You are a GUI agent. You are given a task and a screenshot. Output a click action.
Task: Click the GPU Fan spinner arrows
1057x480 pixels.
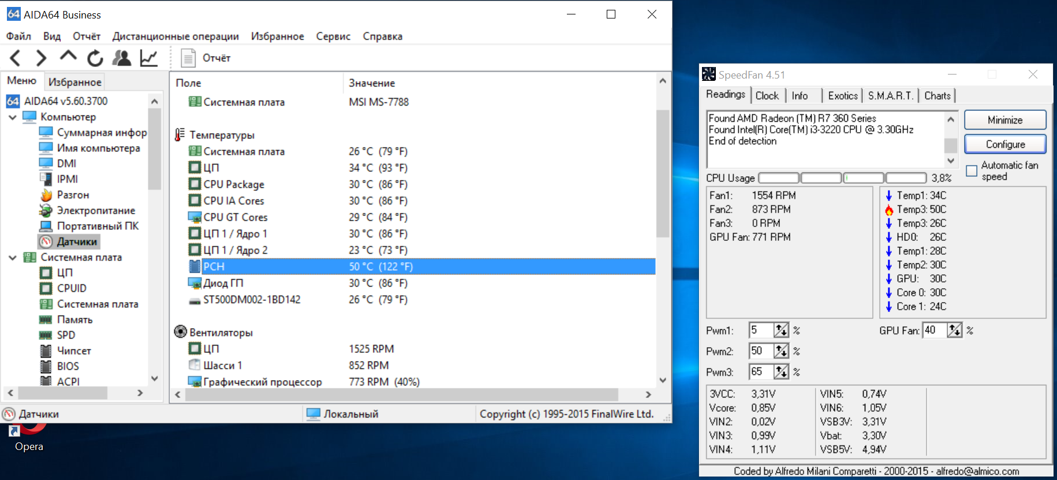(x=955, y=330)
